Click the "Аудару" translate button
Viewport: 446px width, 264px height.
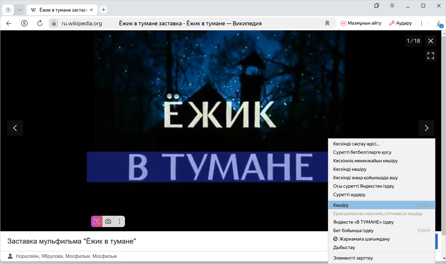(400, 23)
